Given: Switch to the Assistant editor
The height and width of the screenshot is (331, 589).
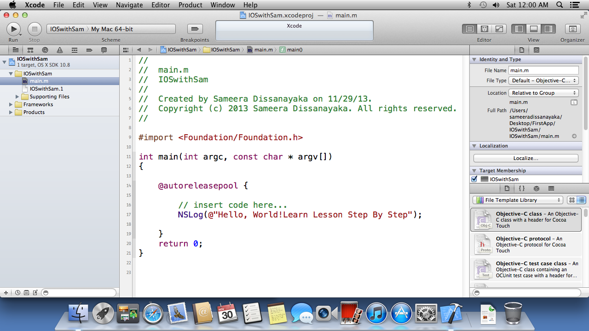Looking at the screenshot, I should tap(485, 29).
